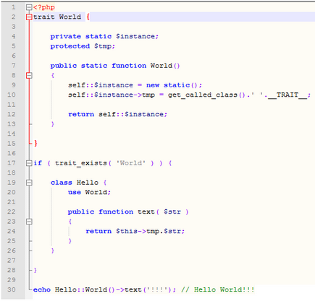The image size is (315, 301).
Task: Click line number 2 in the gutter
Action: [x=14, y=17]
